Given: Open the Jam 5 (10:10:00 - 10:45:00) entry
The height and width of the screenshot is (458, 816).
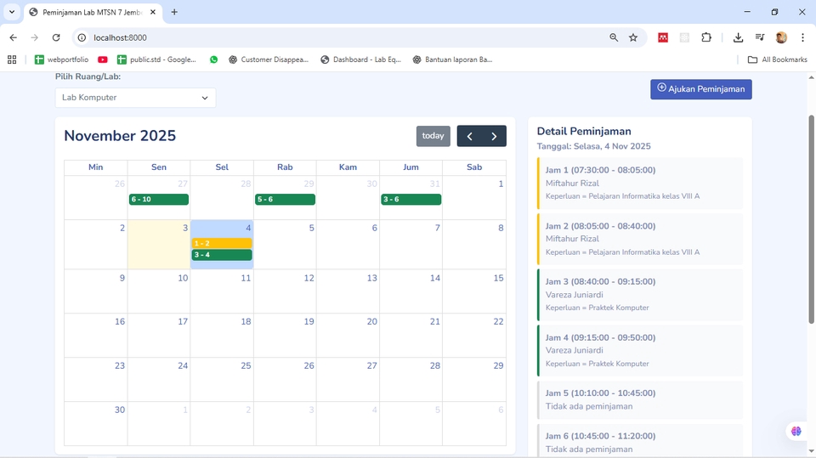Looking at the screenshot, I should click(640, 399).
